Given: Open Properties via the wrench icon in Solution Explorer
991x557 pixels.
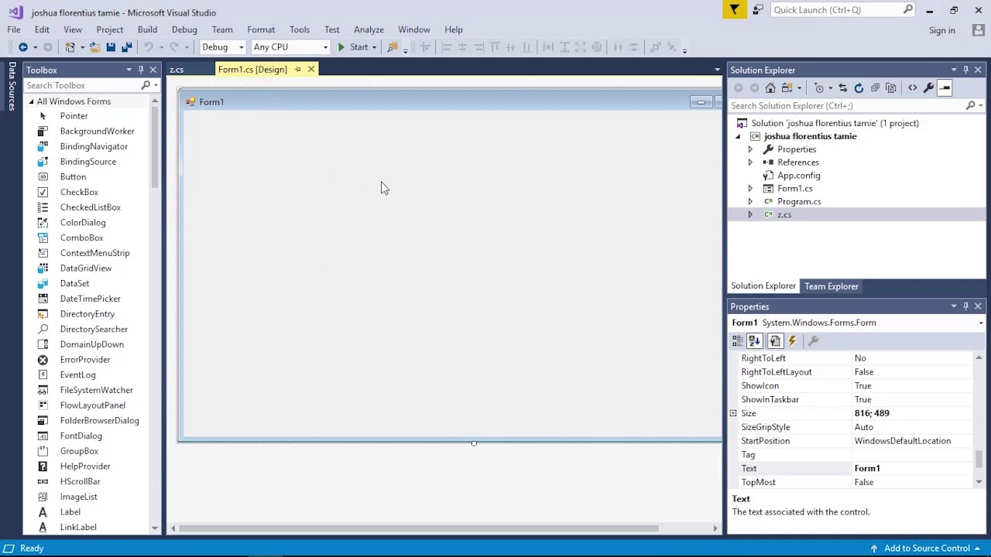Looking at the screenshot, I should coord(928,88).
